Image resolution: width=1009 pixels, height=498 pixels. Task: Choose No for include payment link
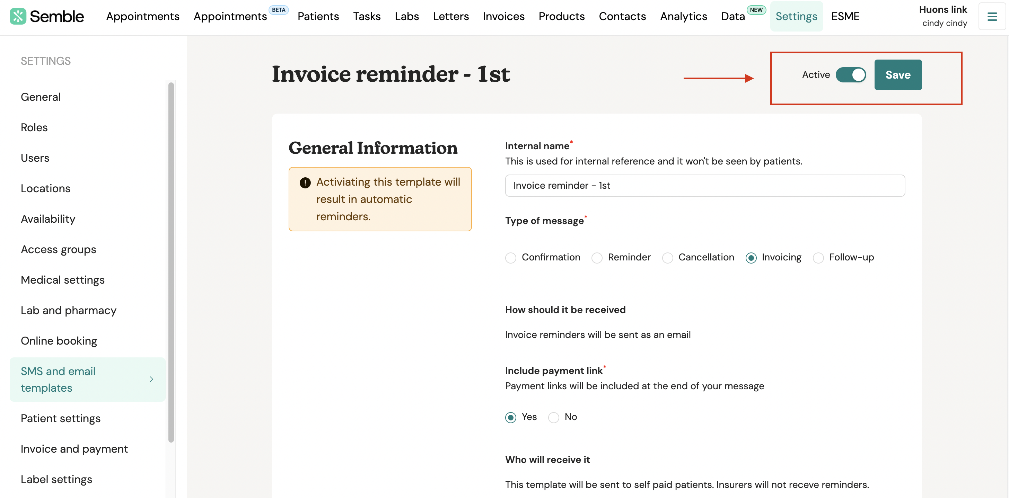click(x=553, y=417)
